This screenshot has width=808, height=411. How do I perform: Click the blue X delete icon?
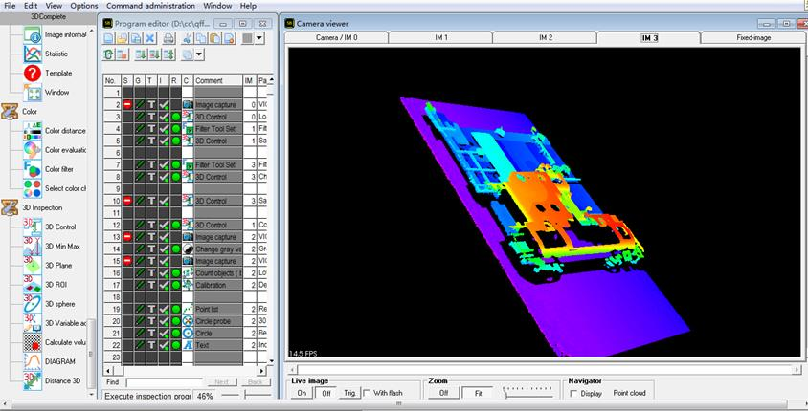[150, 39]
